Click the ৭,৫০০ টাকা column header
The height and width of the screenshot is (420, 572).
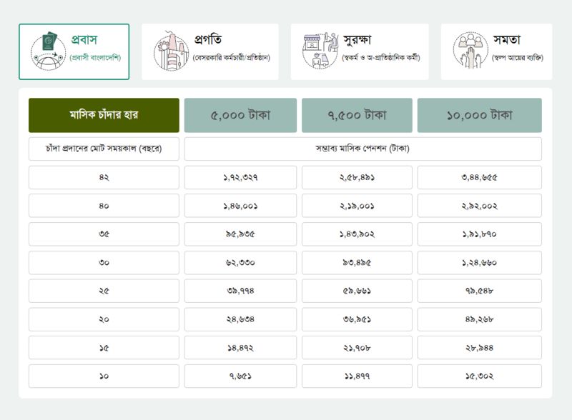pyautogui.click(x=357, y=115)
